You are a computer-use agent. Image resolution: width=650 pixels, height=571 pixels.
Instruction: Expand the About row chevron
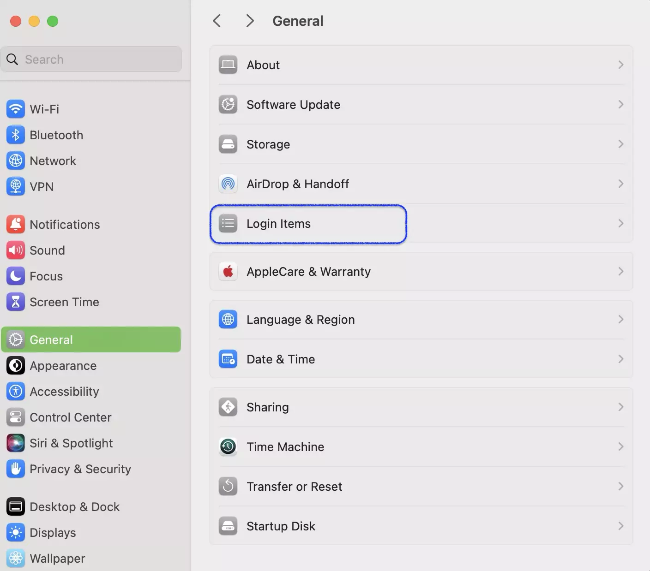(x=621, y=65)
